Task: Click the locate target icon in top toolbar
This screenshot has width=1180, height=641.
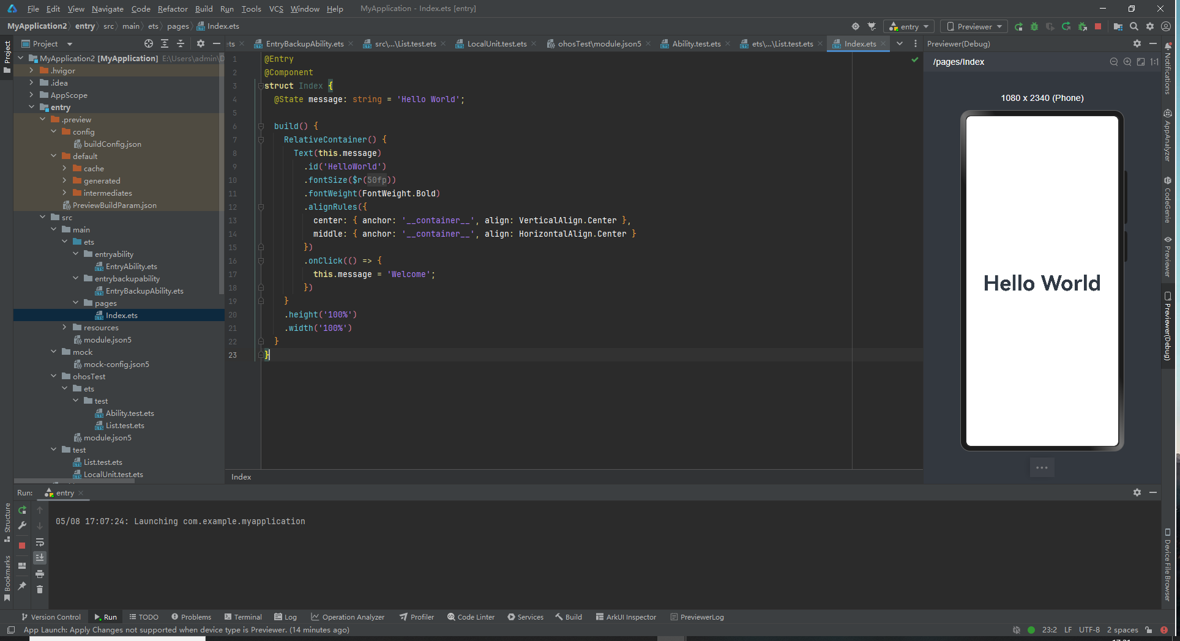Action: point(856,26)
